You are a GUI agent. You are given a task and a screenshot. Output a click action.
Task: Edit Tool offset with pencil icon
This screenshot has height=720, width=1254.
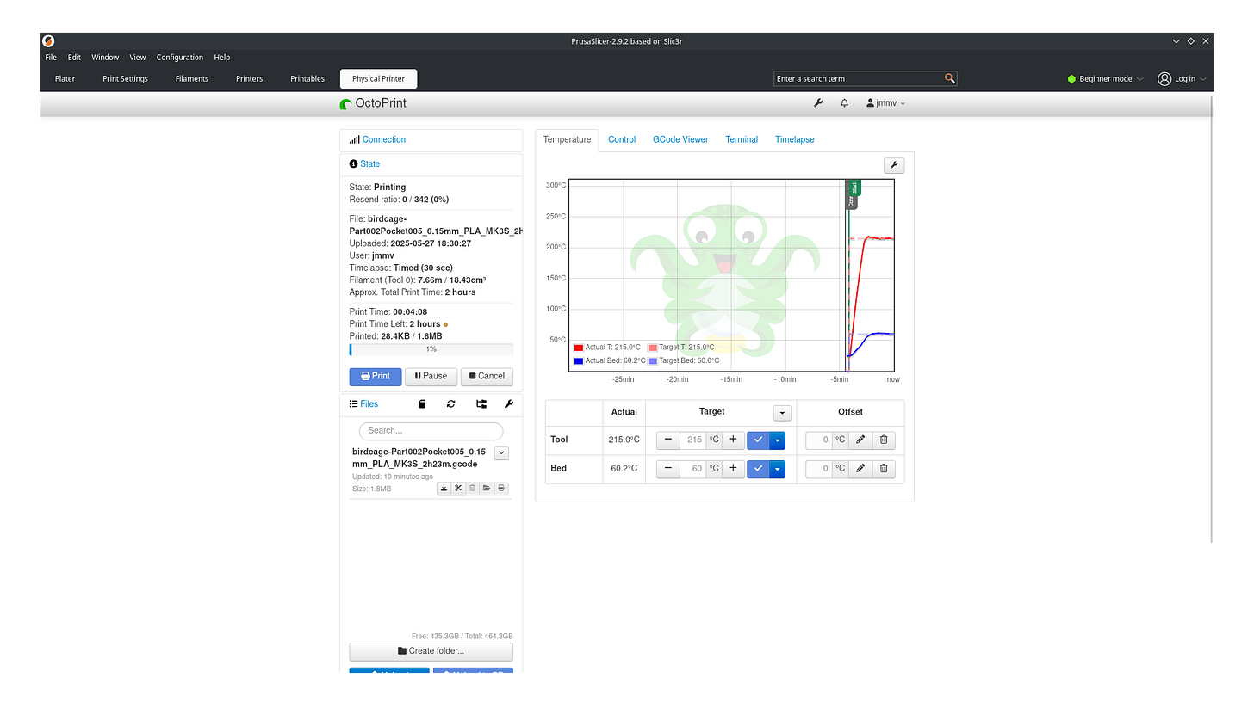click(x=860, y=440)
